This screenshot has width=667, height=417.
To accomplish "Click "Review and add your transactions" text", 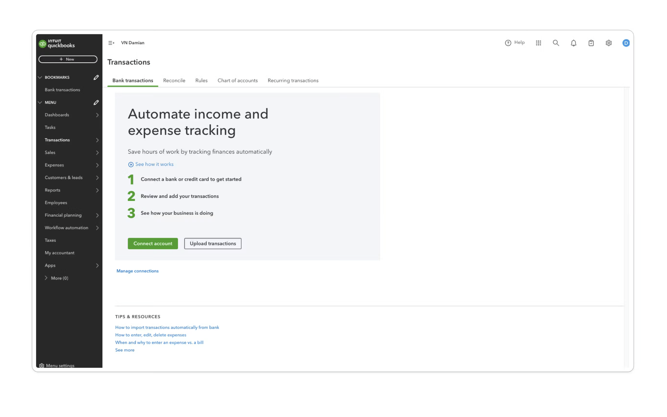I will [x=180, y=196].
